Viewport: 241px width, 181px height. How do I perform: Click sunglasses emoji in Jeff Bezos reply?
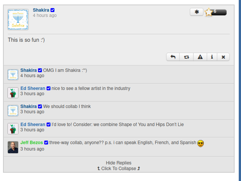pos(200,143)
